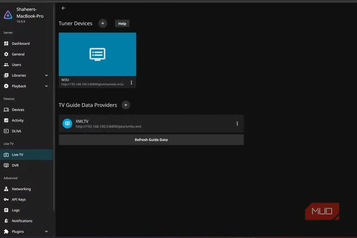
Task: Expand the Plugins submenu chevron
Action: tap(47, 232)
